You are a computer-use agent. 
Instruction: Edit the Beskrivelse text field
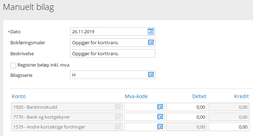113,53
